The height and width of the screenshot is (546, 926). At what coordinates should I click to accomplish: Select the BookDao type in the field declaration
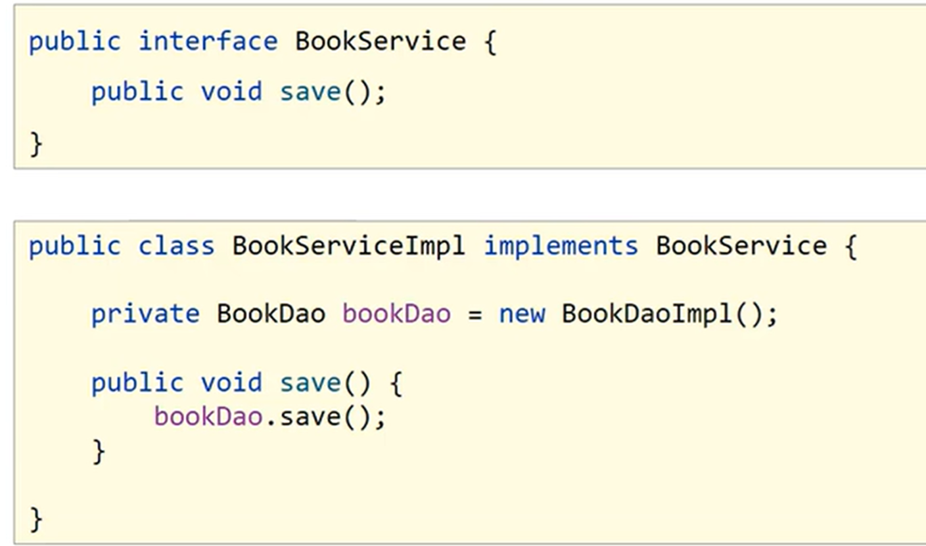(x=271, y=314)
